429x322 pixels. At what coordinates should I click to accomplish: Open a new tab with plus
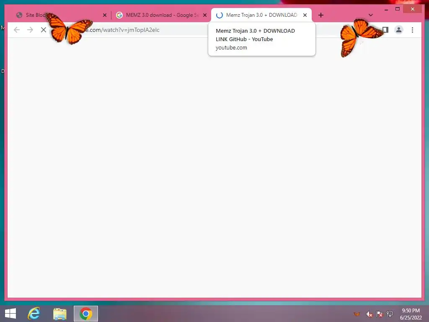pos(321,15)
